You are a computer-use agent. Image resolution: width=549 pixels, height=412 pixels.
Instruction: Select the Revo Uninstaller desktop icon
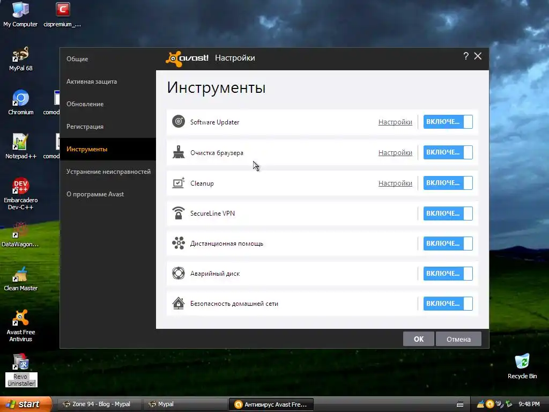click(x=21, y=370)
